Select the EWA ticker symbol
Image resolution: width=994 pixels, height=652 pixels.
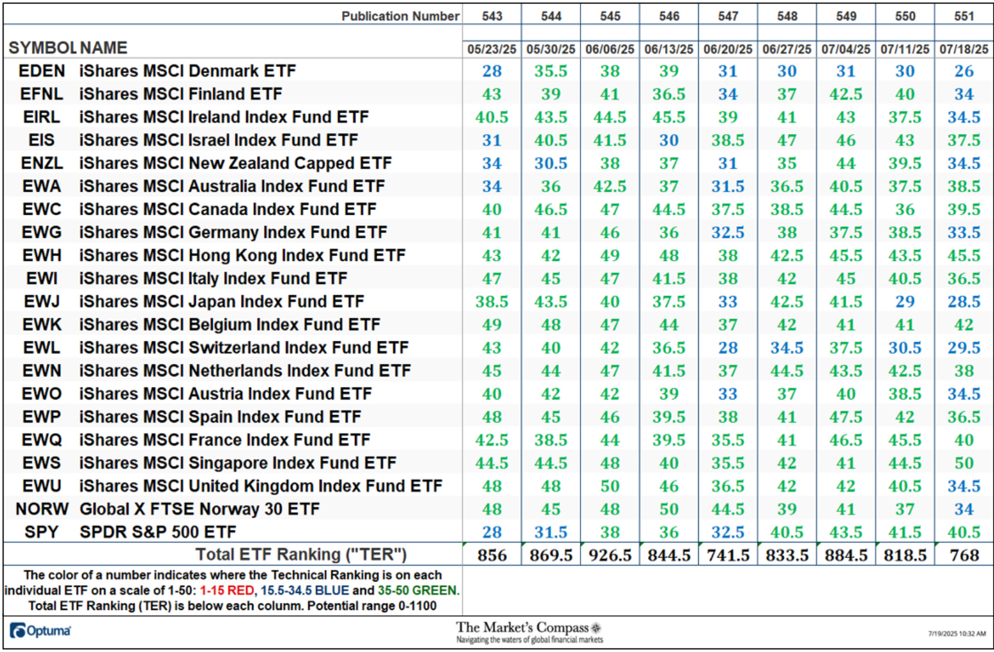pos(41,186)
